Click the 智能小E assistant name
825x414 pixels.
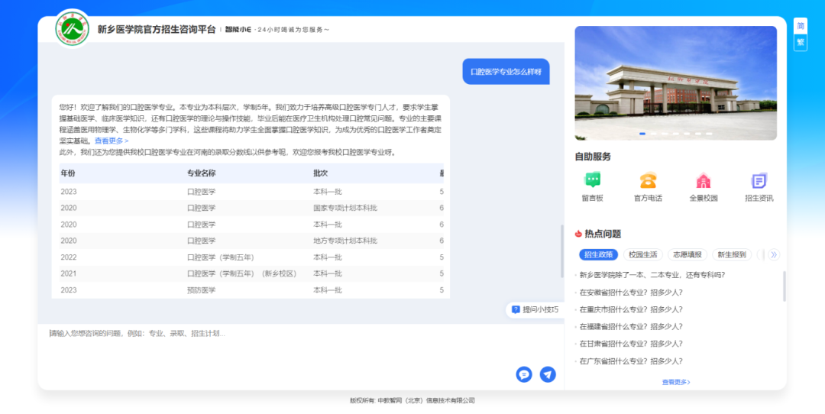click(x=238, y=30)
